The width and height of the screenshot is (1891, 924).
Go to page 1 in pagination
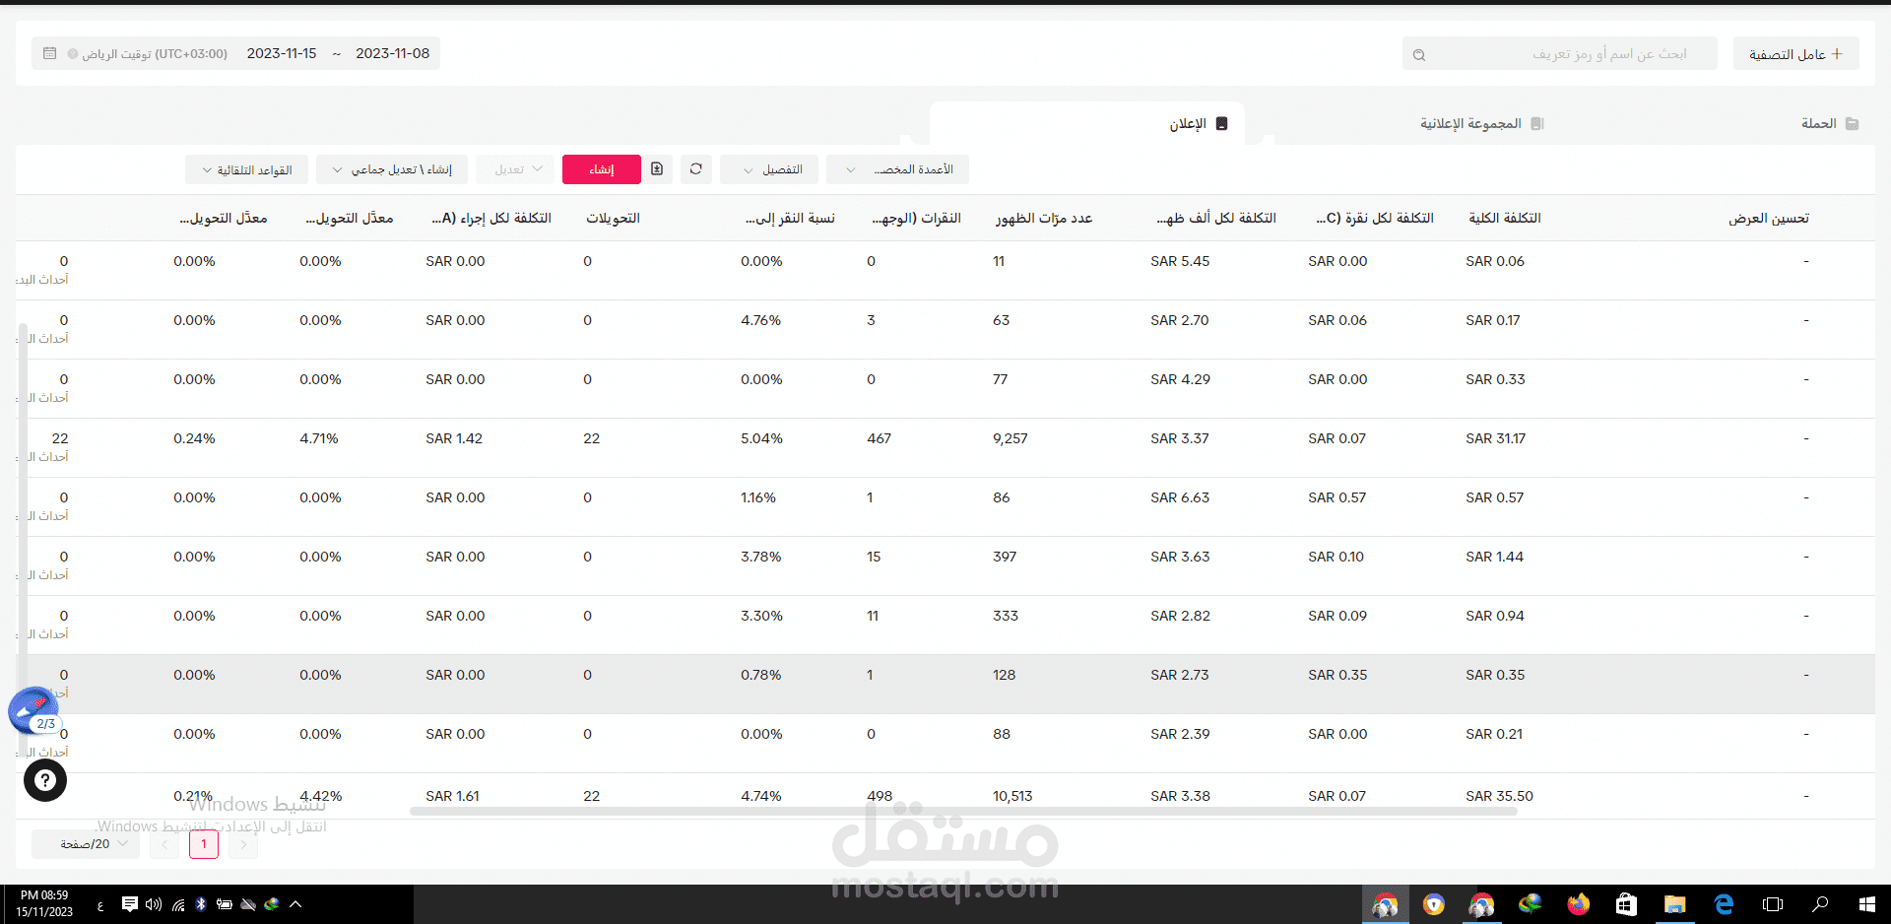point(204,844)
